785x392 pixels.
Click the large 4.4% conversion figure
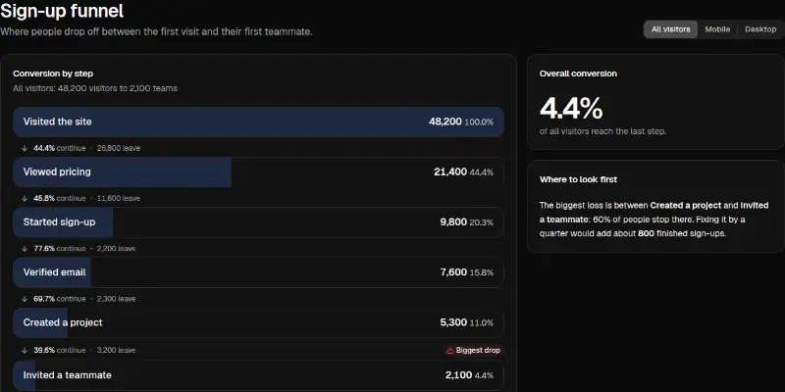(x=571, y=108)
